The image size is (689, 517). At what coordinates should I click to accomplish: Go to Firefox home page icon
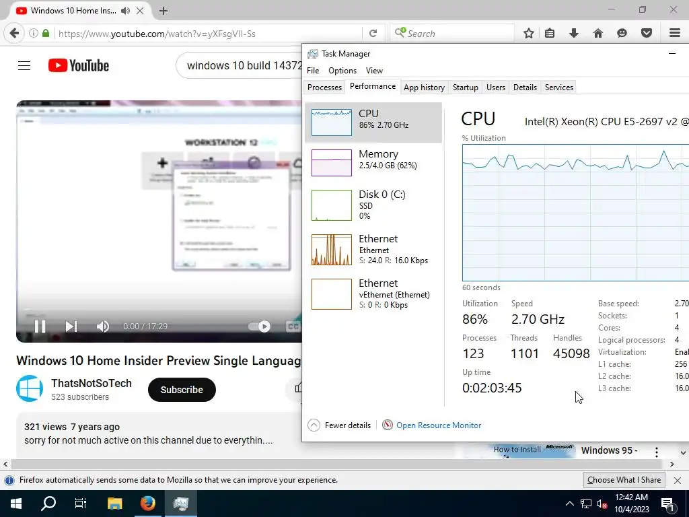point(598,33)
